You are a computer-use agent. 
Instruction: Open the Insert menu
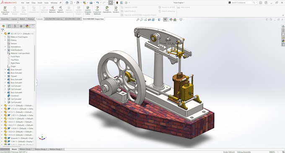click(40, 3)
